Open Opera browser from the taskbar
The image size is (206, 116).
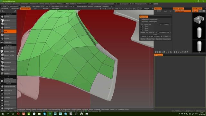coord(18,114)
